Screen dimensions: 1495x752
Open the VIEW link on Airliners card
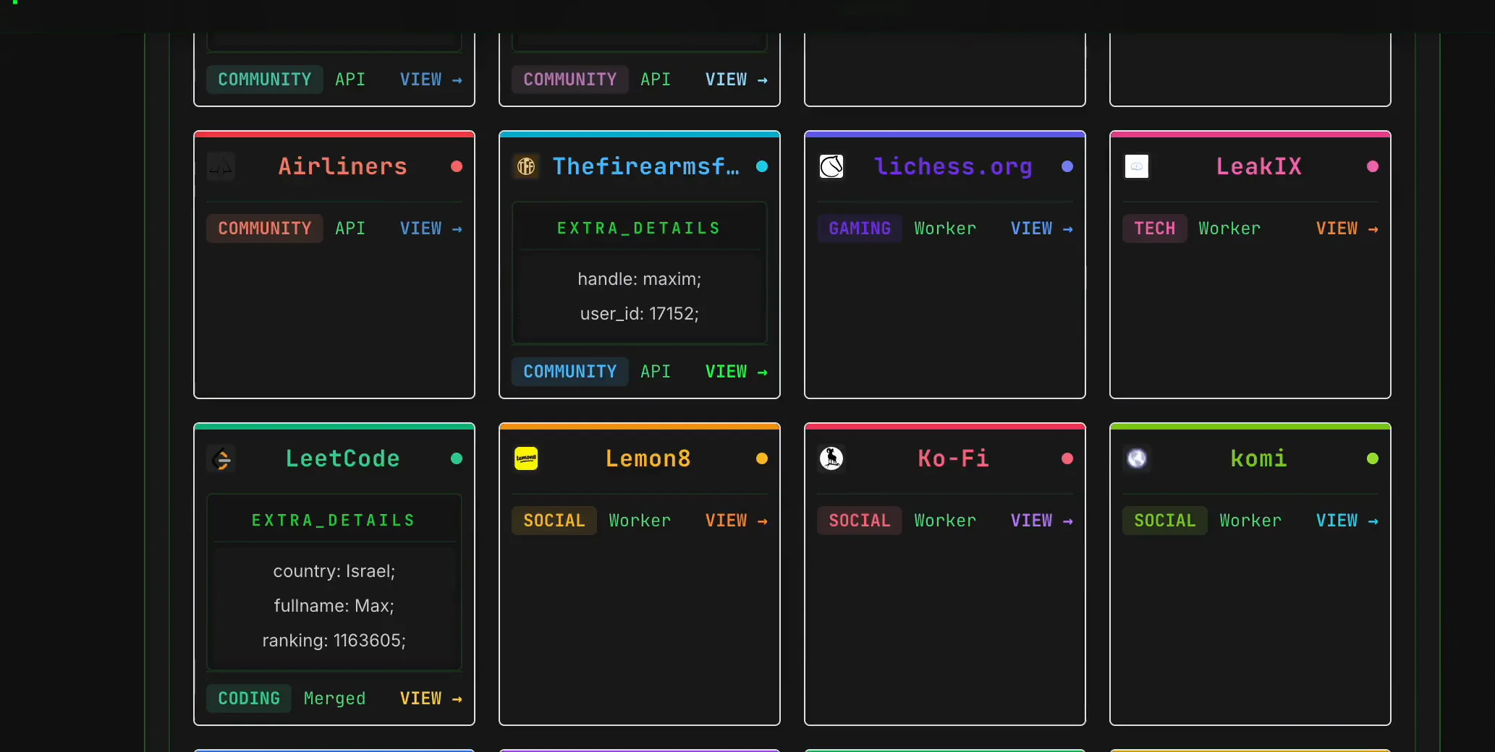click(x=431, y=228)
